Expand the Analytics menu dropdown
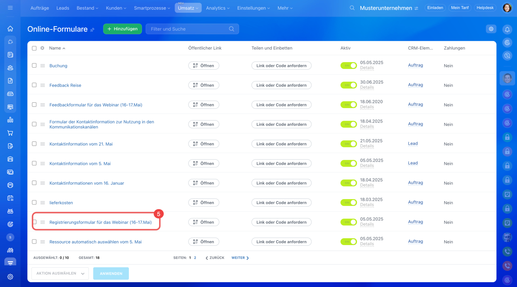Viewport: 517px width, 287px height. 218,8
